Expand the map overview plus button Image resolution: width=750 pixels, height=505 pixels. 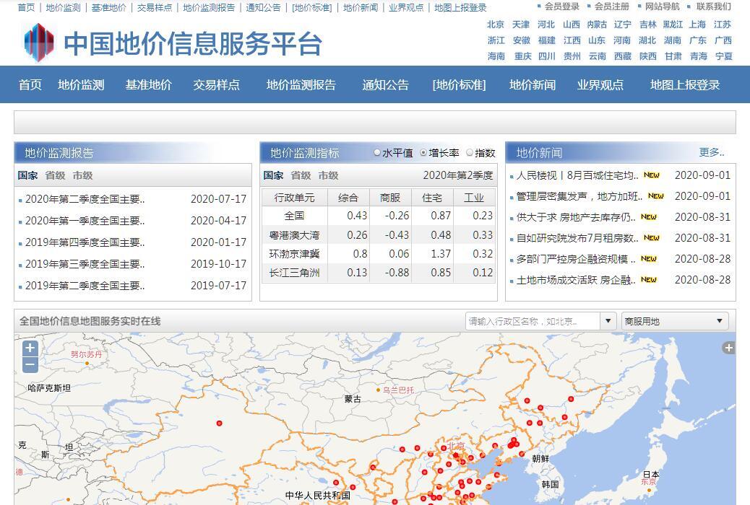(x=728, y=348)
